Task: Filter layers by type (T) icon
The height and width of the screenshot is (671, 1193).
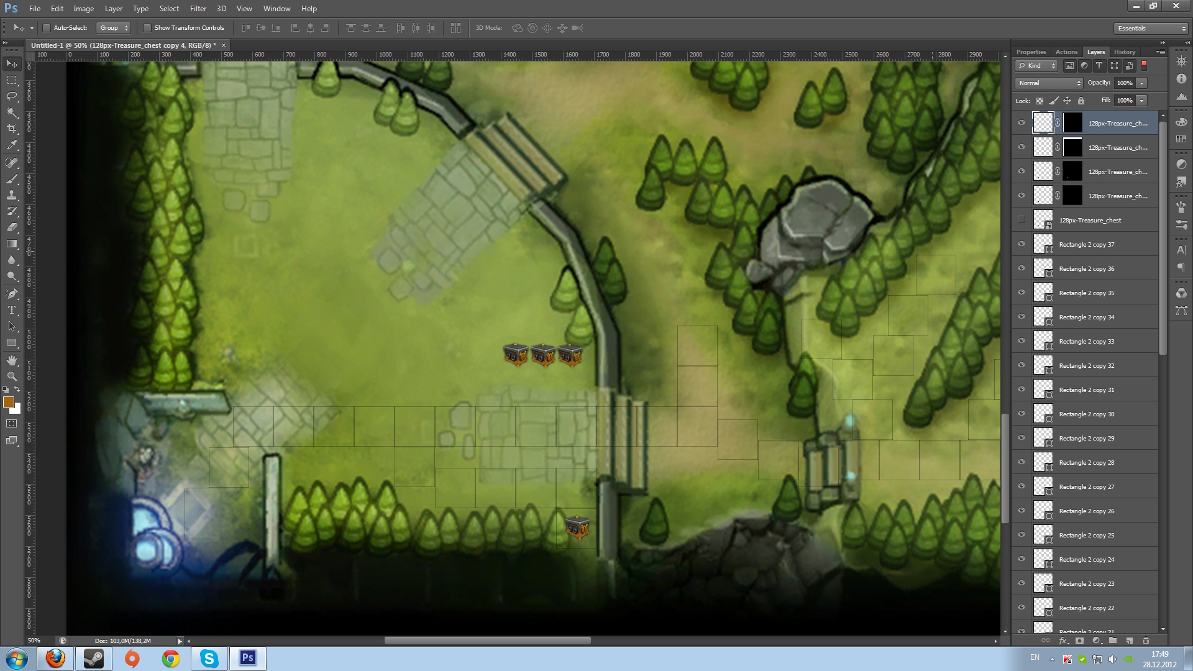Action: pos(1099,65)
